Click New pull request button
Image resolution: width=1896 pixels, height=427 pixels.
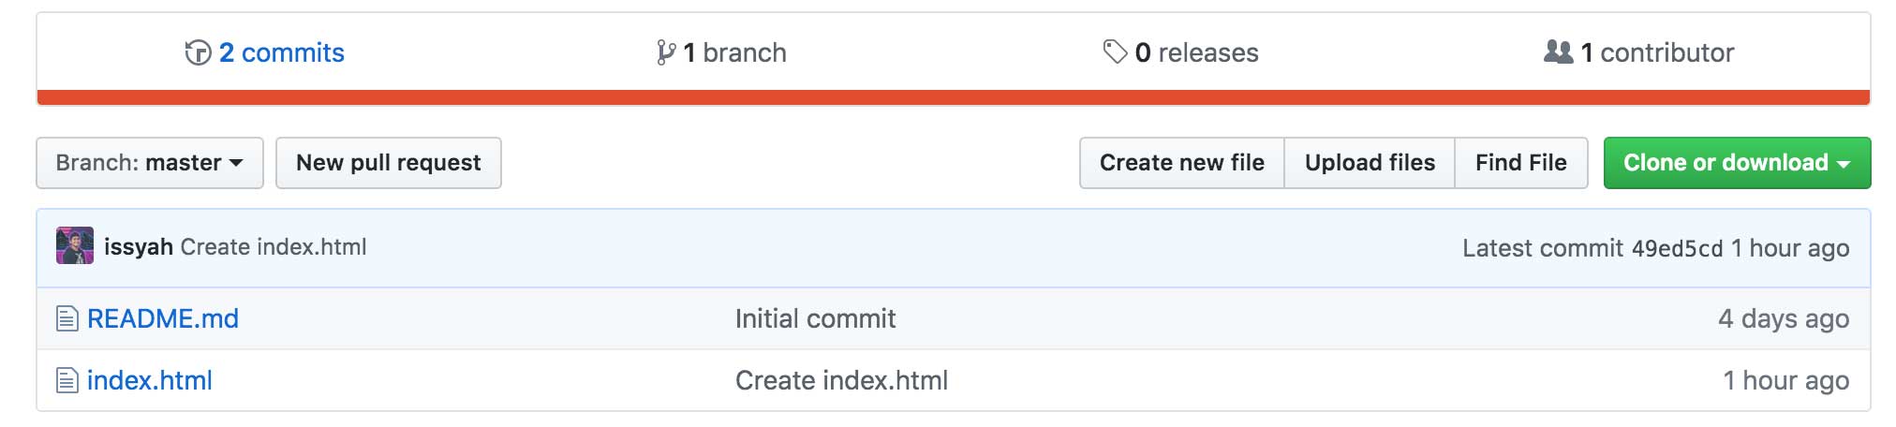click(x=389, y=163)
